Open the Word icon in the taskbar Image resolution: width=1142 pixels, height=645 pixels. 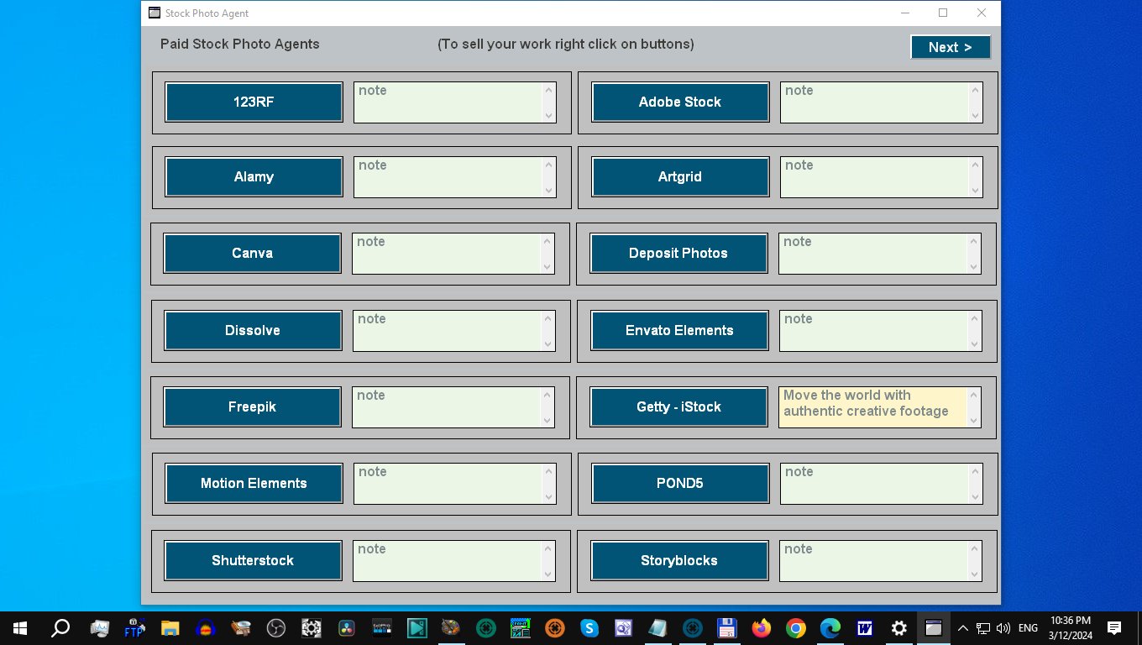point(865,627)
